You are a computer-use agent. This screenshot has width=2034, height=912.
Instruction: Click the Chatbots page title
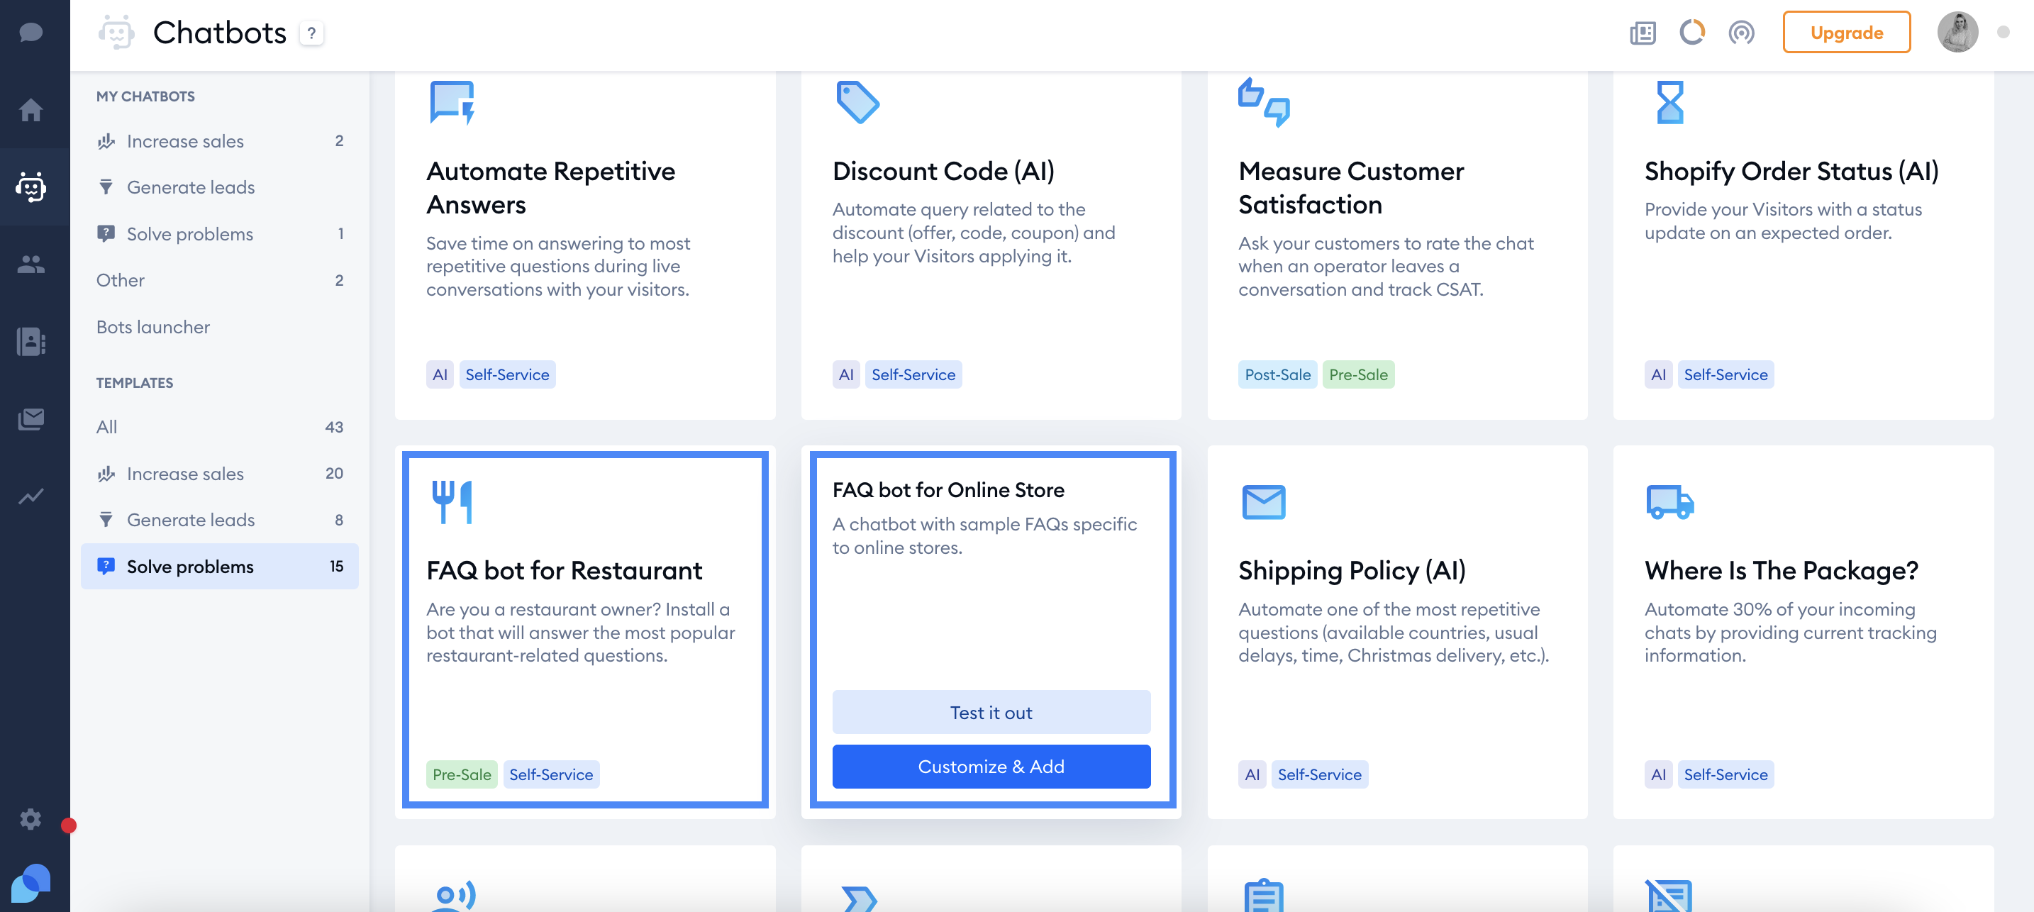[x=220, y=33]
